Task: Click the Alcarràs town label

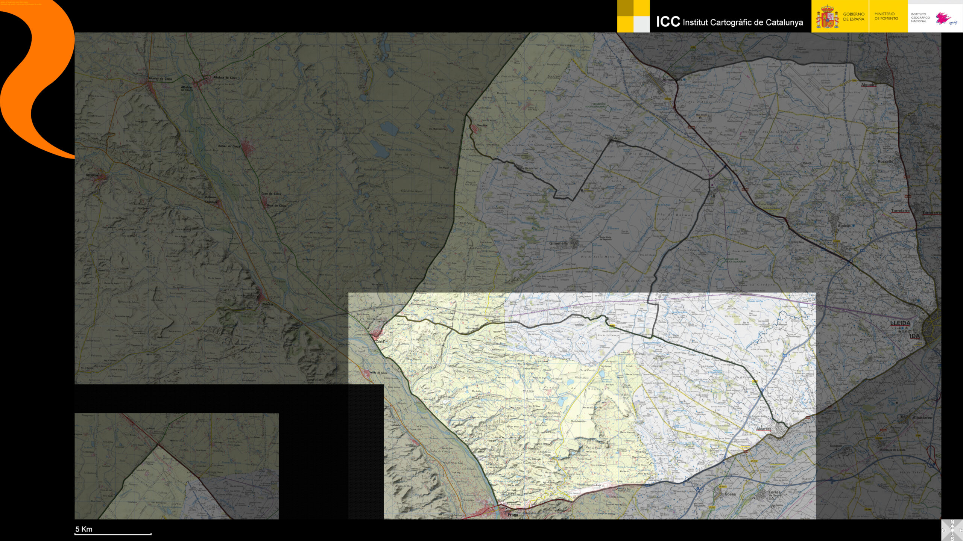Action: coord(763,429)
